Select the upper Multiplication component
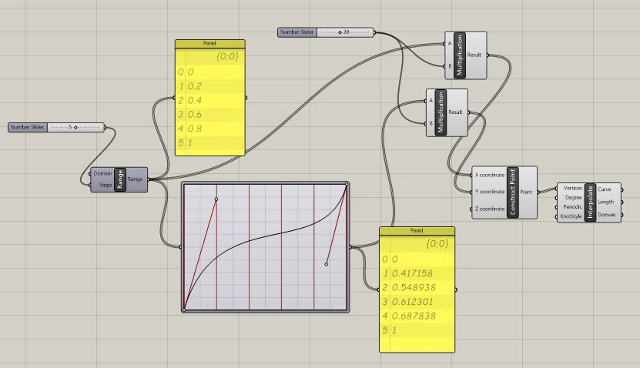The height and width of the screenshot is (368, 640). pyautogui.click(x=460, y=55)
